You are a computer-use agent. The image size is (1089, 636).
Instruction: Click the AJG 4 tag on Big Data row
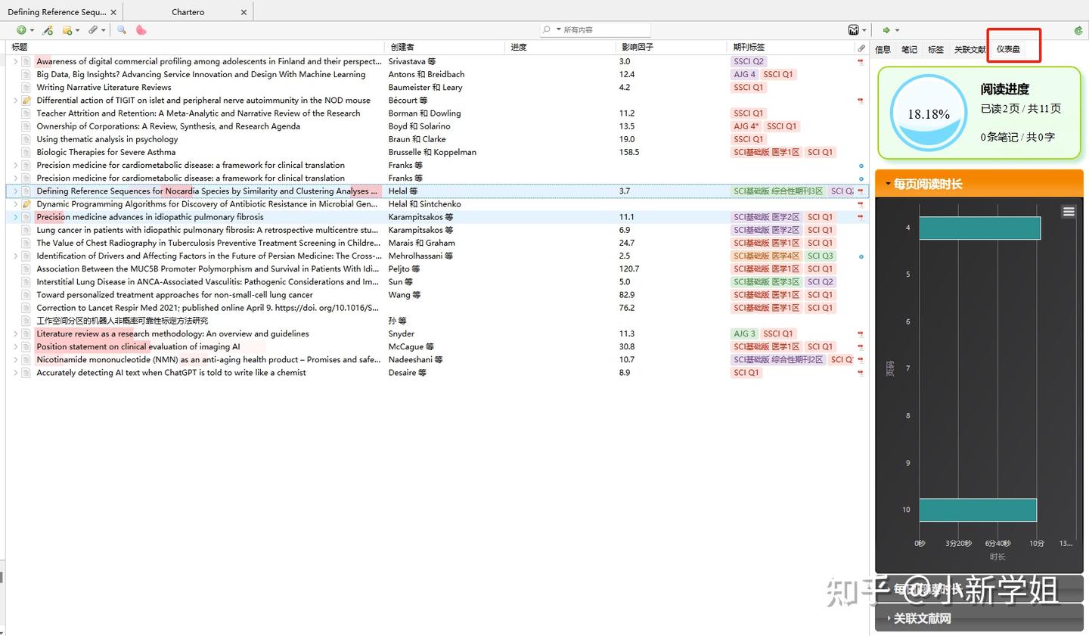pyautogui.click(x=744, y=75)
